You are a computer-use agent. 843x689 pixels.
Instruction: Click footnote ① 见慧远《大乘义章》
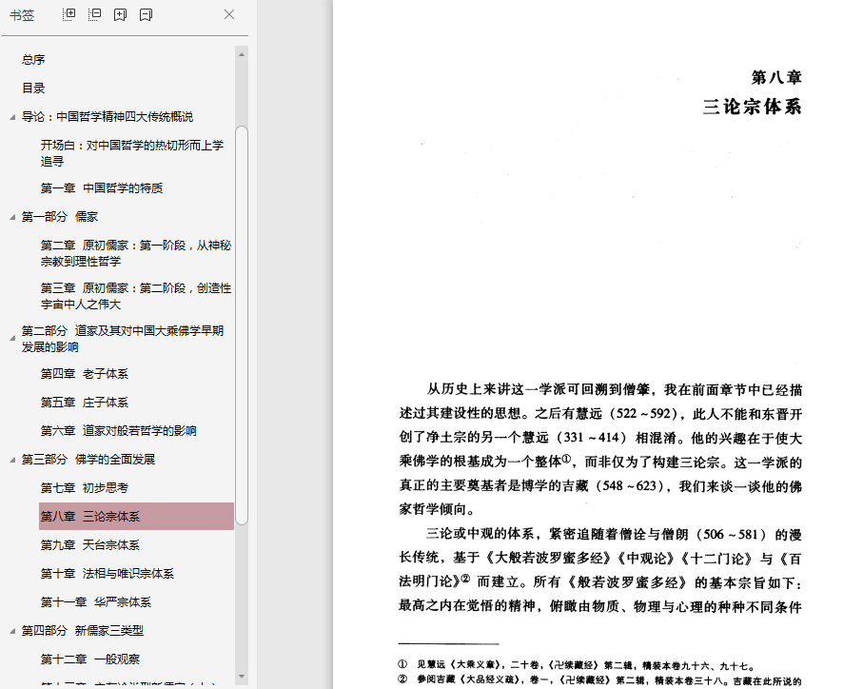click(577, 666)
